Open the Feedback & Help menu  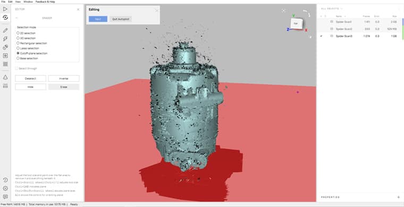pos(45,2)
